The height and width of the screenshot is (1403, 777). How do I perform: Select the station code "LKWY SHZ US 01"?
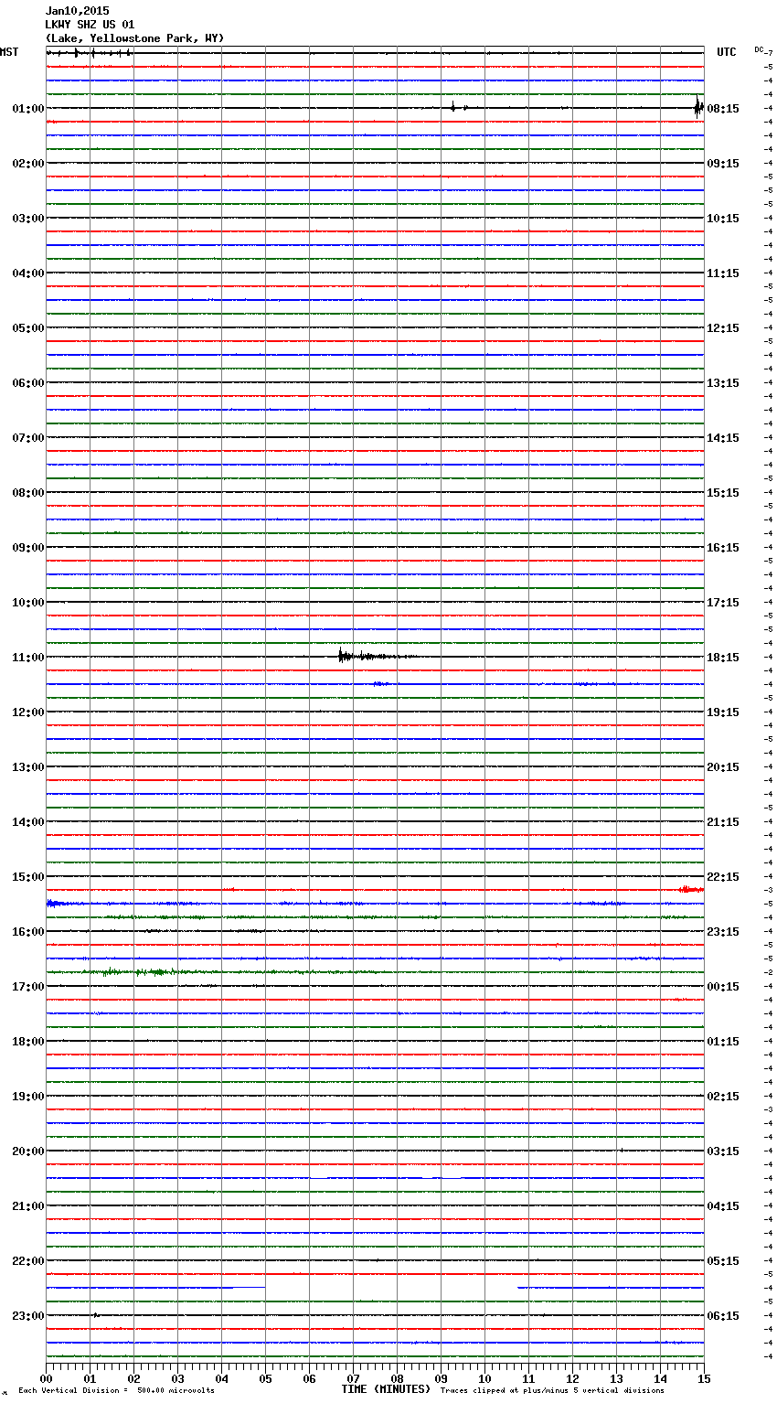(90, 25)
